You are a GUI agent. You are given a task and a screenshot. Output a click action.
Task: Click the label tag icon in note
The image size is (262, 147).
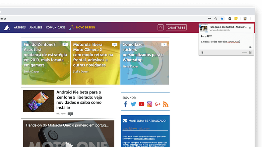click(250, 47)
